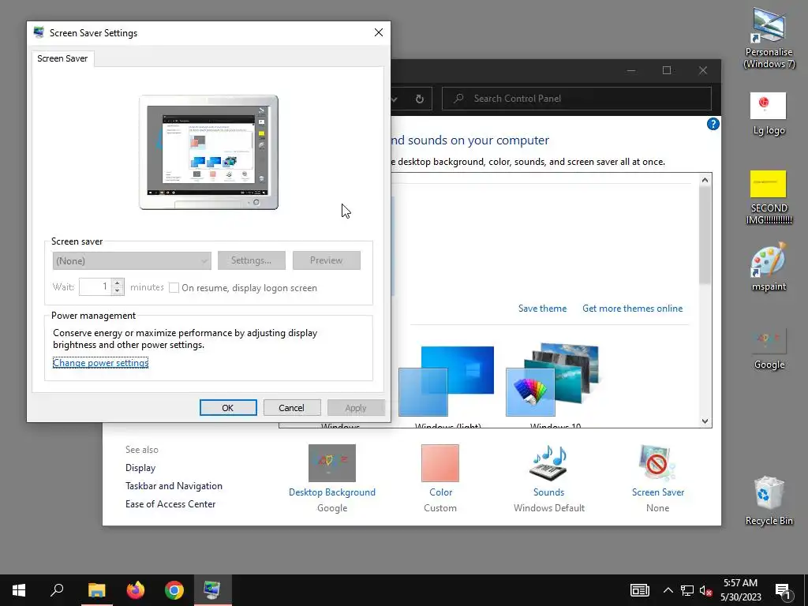The width and height of the screenshot is (808, 606).
Task: Launch Firefox from taskbar
Action: [136, 590]
